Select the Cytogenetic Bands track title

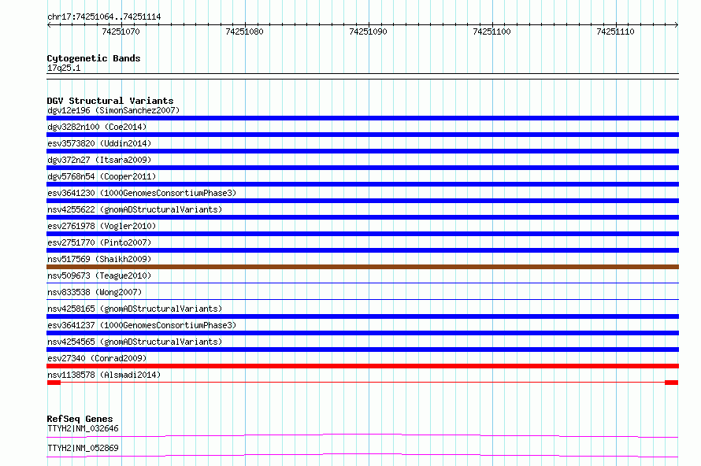(x=94, y=58)
